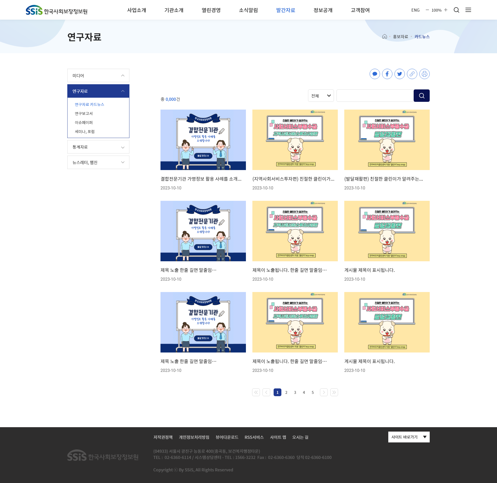497x483 pixels.
Task: Share page via KakaoTalk speech-bubble icon
Action: click(x=375, y=74)
